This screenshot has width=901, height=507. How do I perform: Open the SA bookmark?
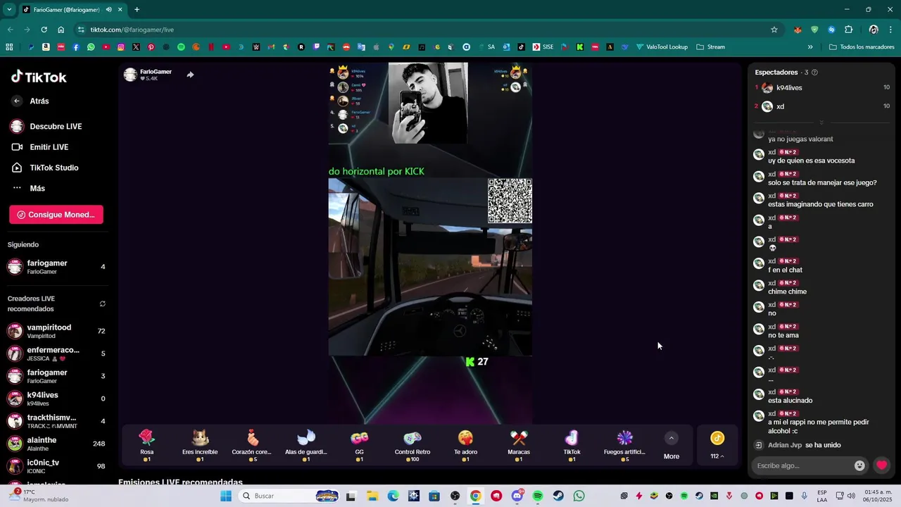(x=486, y=47)
